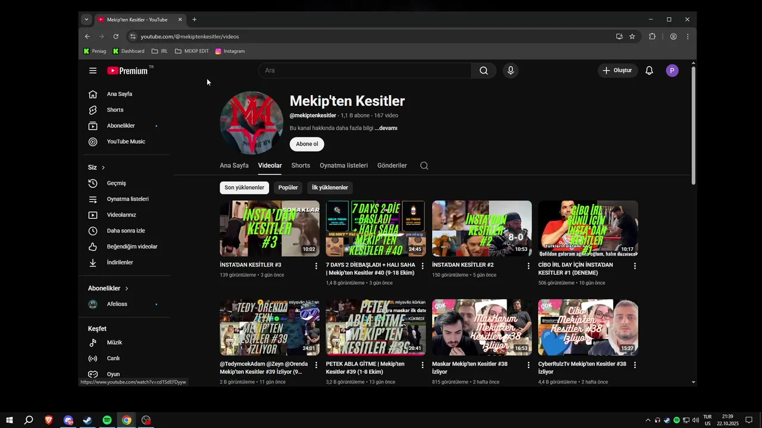Expand the Siz section chevron
762x428 pixels.
tap(103, 168)
